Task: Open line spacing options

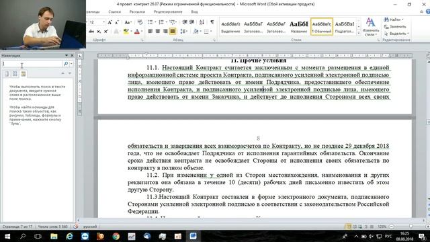Action: click(183, 32)
